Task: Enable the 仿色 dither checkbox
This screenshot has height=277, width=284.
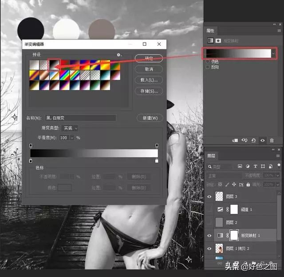Action: click(x=208, y=61)
